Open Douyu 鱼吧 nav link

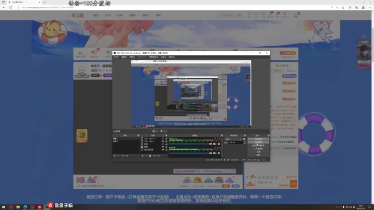coord(158,15)
